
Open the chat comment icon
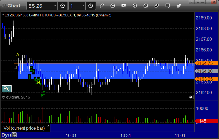pyautogui.click(x=168, y=6)
